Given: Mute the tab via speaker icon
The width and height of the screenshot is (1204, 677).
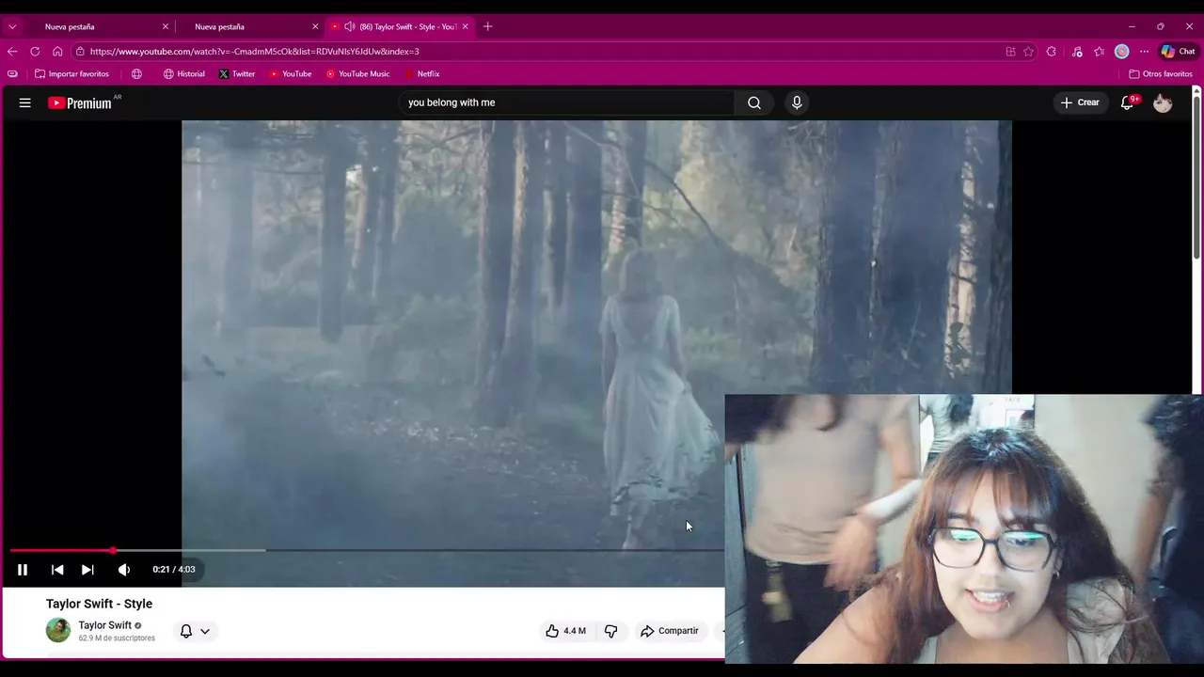Looking at the screenshot, I should 350,26.
